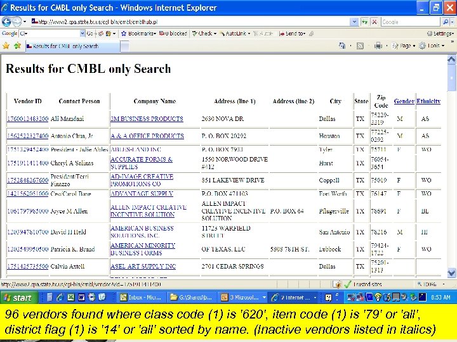Select the 'Results for CMBL only Search' tab

click(72, 46)
